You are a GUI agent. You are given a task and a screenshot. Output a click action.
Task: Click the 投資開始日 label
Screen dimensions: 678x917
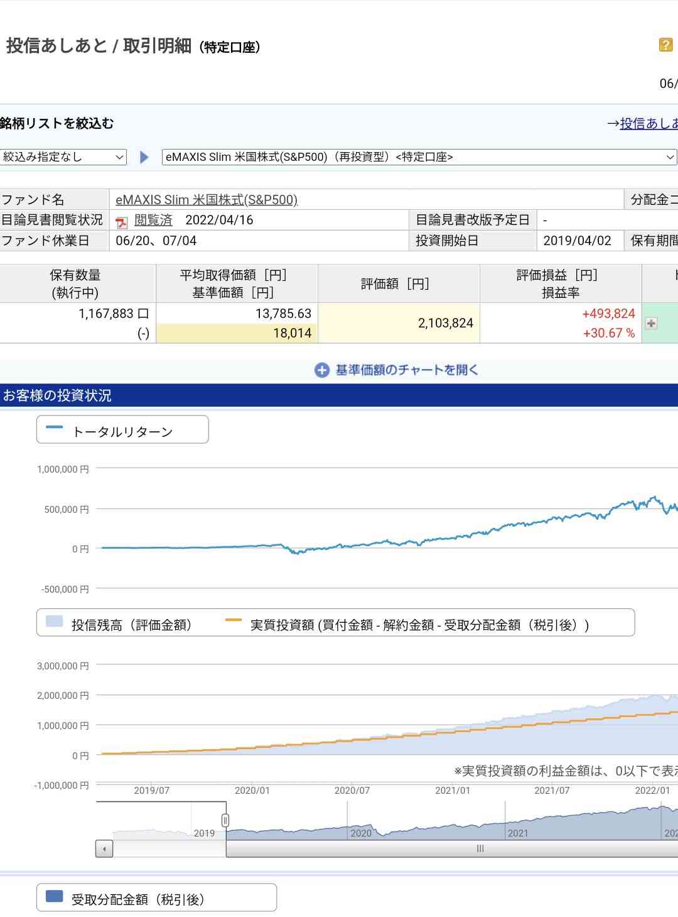[447, 241]
